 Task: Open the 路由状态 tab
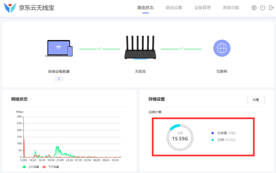coord(145,8)
